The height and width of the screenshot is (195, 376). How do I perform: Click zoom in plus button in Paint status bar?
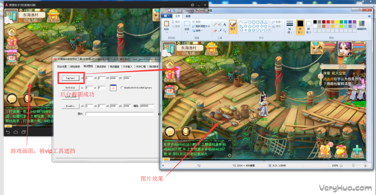[365, 166]
